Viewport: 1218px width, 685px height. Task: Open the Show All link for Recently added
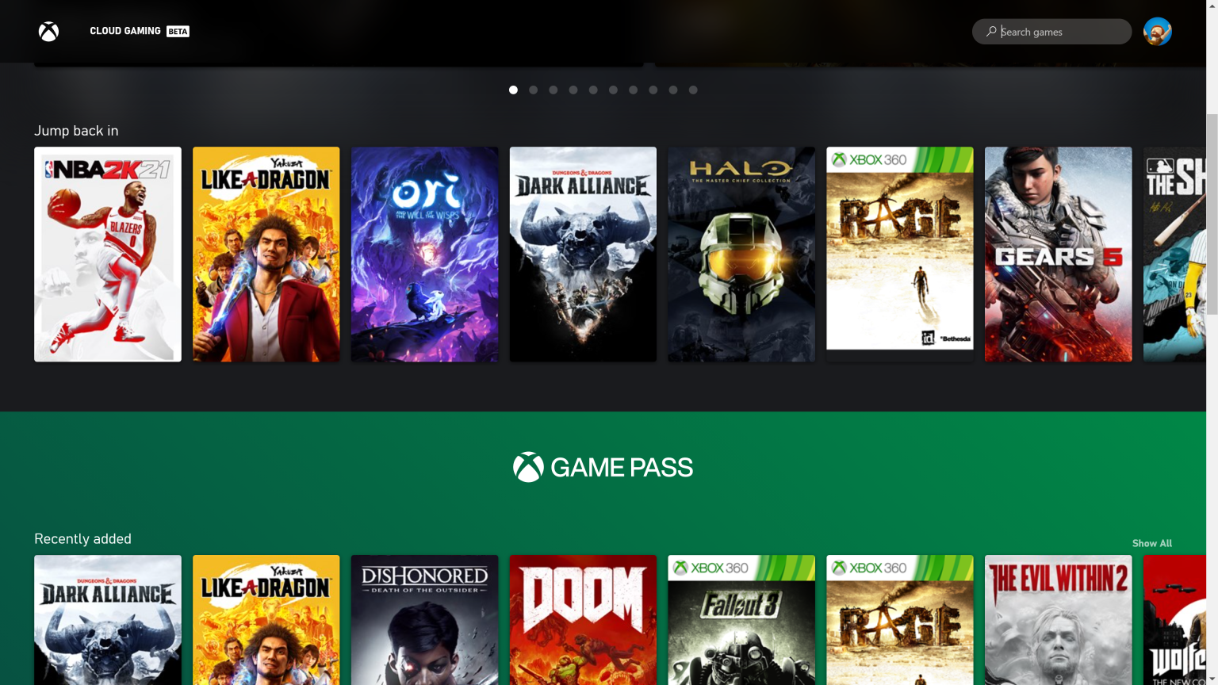point(1151,543)
